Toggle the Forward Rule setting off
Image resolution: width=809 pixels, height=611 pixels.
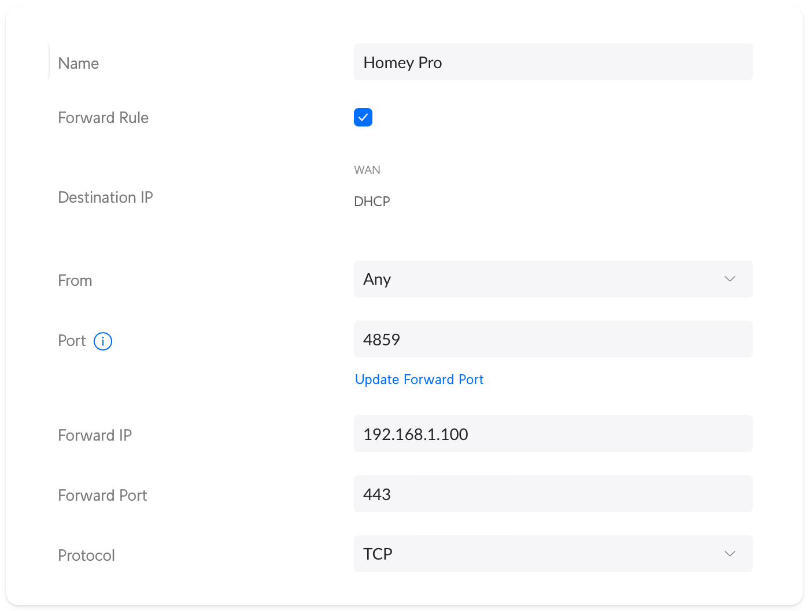pyautogui.click(x=363, y=117)
